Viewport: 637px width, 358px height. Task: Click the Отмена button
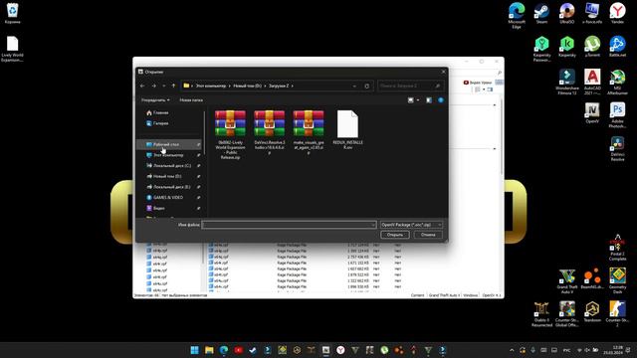[x=428, y=235]
